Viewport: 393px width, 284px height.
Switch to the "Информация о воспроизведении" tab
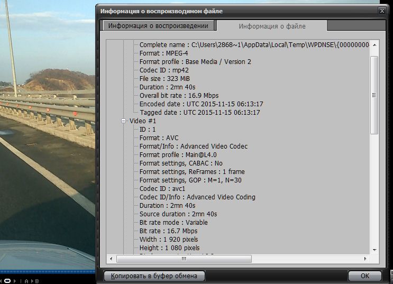159,26
